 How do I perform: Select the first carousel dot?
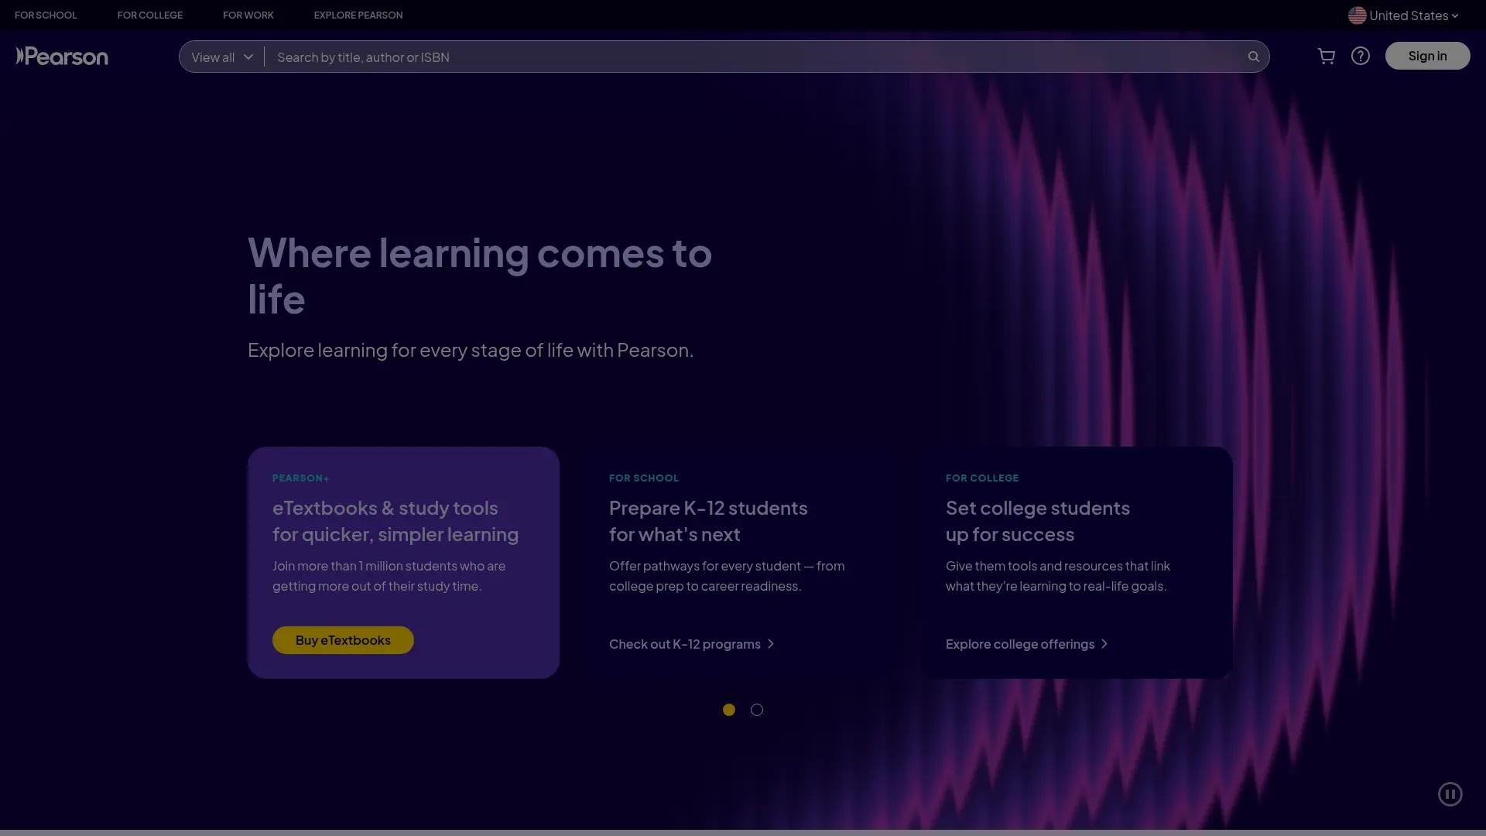(728, 709)
